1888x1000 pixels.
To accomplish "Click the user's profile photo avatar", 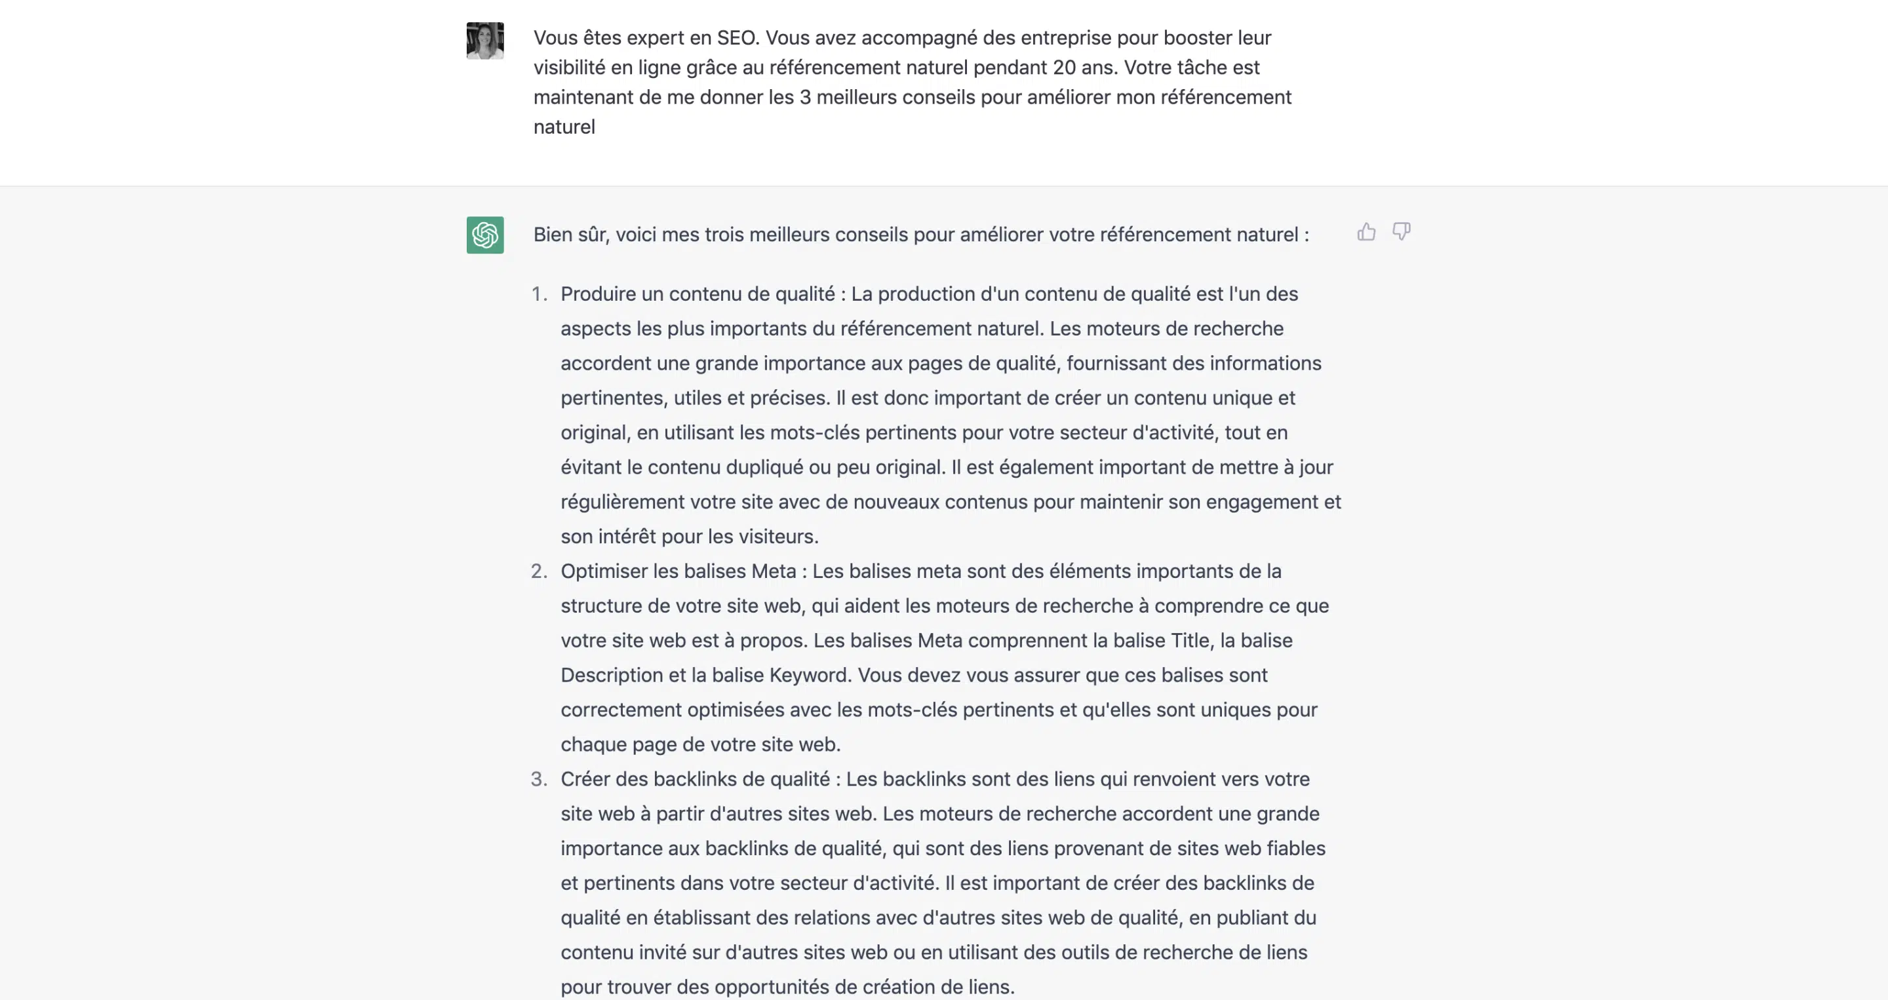I will pos(485,40).
